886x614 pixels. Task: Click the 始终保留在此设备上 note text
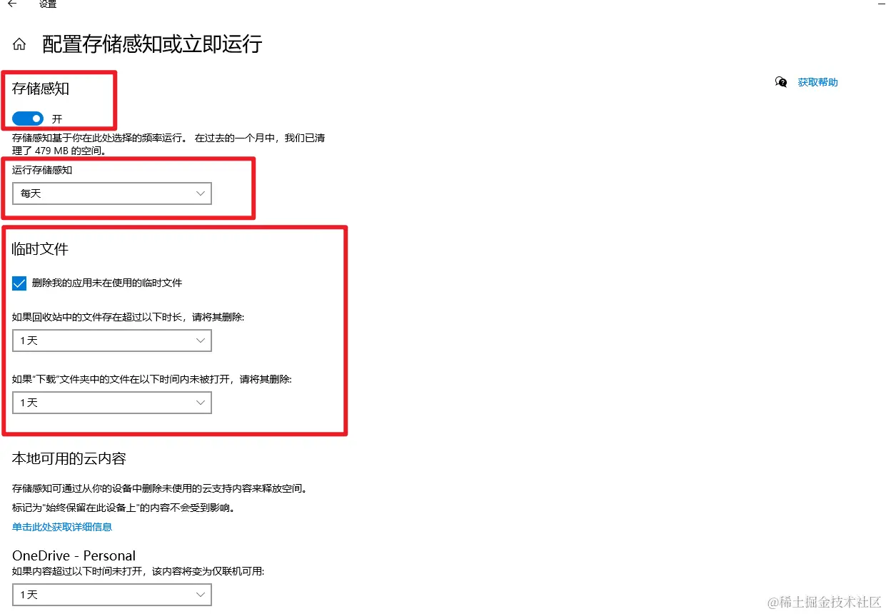pos(124,508)
